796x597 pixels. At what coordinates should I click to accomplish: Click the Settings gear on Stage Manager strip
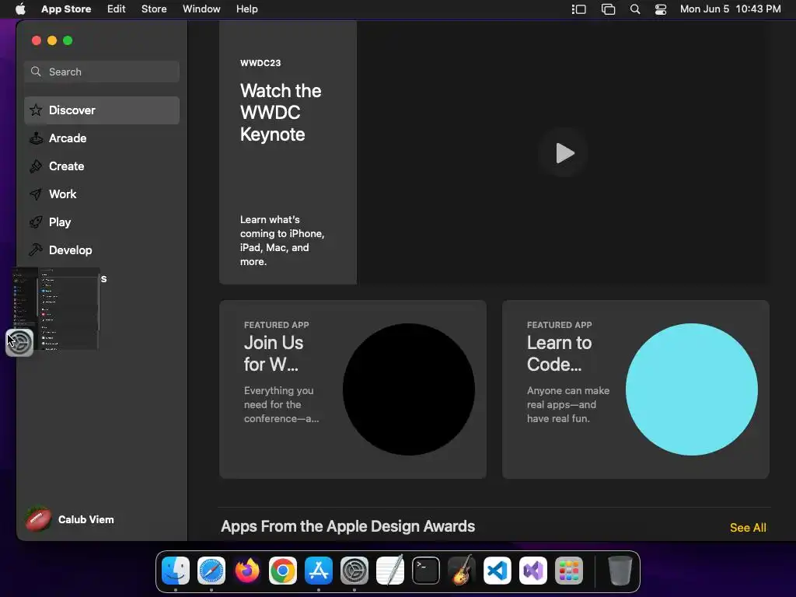(19, 343)
